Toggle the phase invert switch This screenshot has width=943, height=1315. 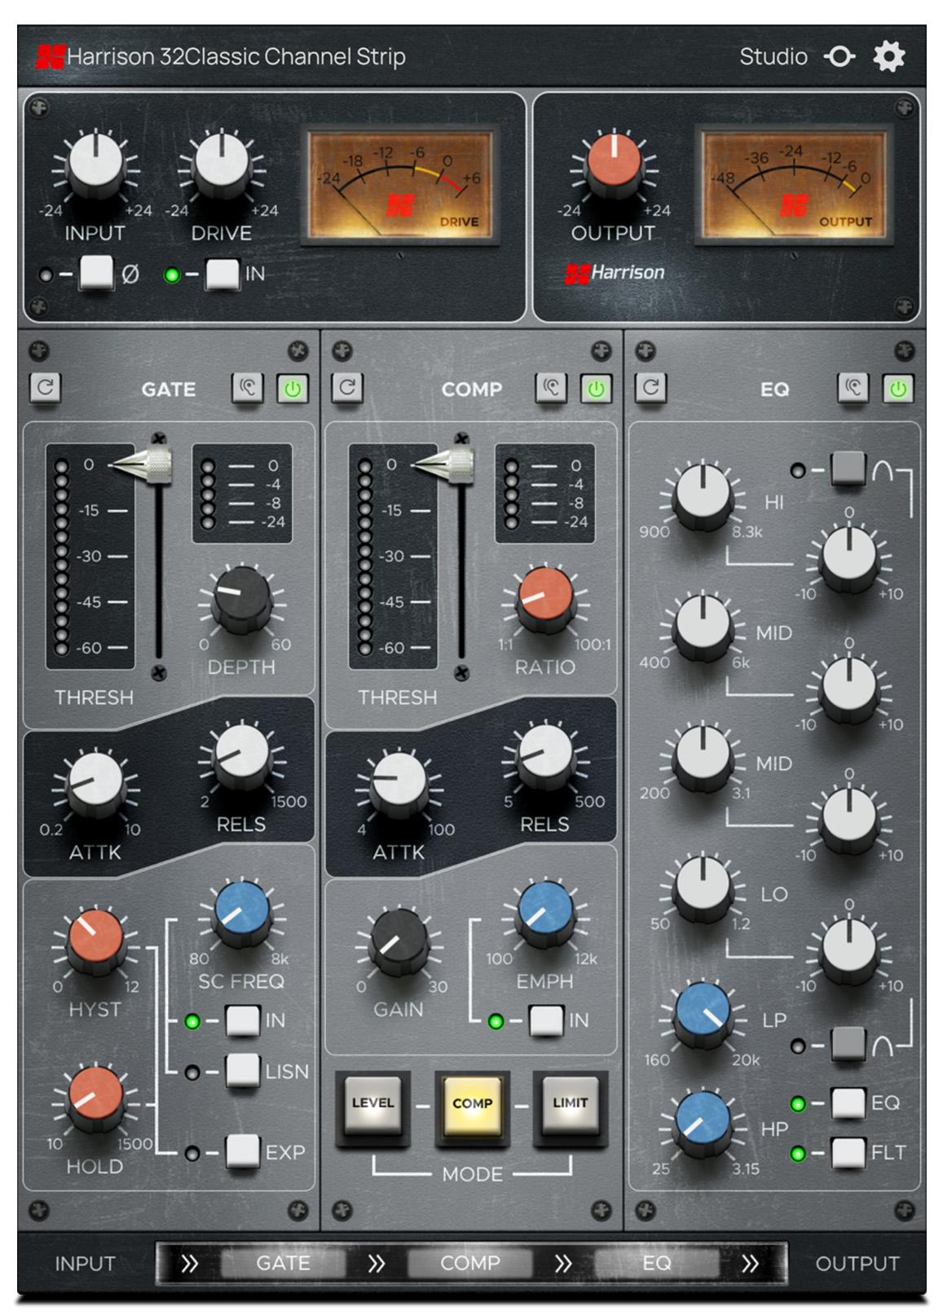(96, 273)
